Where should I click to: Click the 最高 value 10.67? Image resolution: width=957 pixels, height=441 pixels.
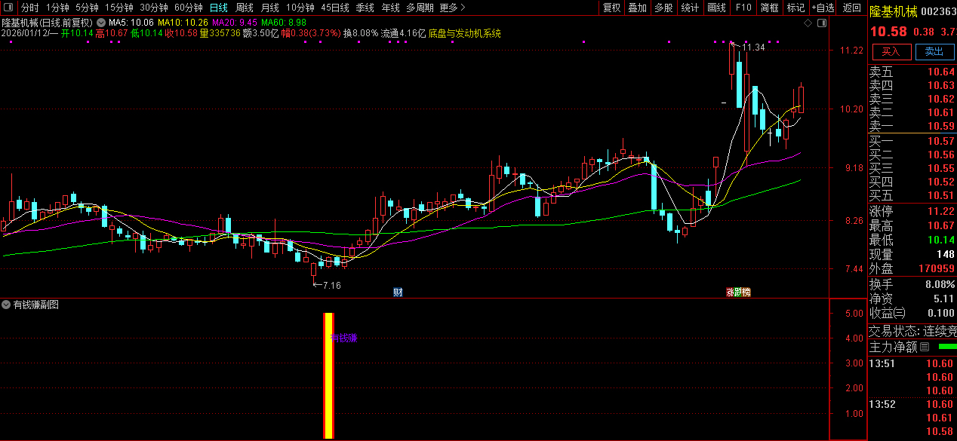[x=941, y=225]
